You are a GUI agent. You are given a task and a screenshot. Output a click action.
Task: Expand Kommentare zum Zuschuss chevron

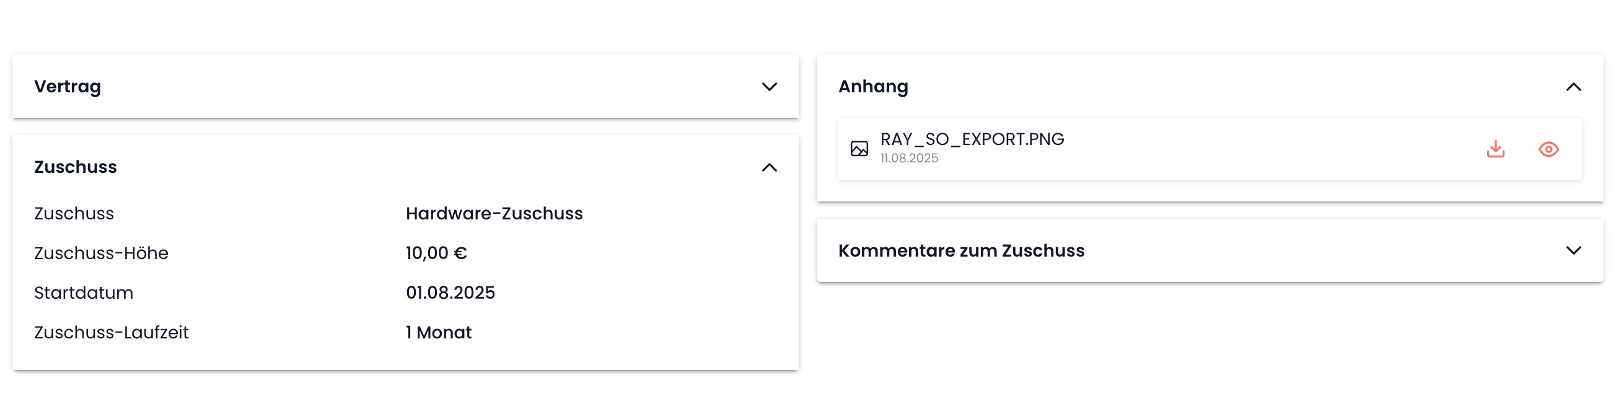pos(1573,251)
